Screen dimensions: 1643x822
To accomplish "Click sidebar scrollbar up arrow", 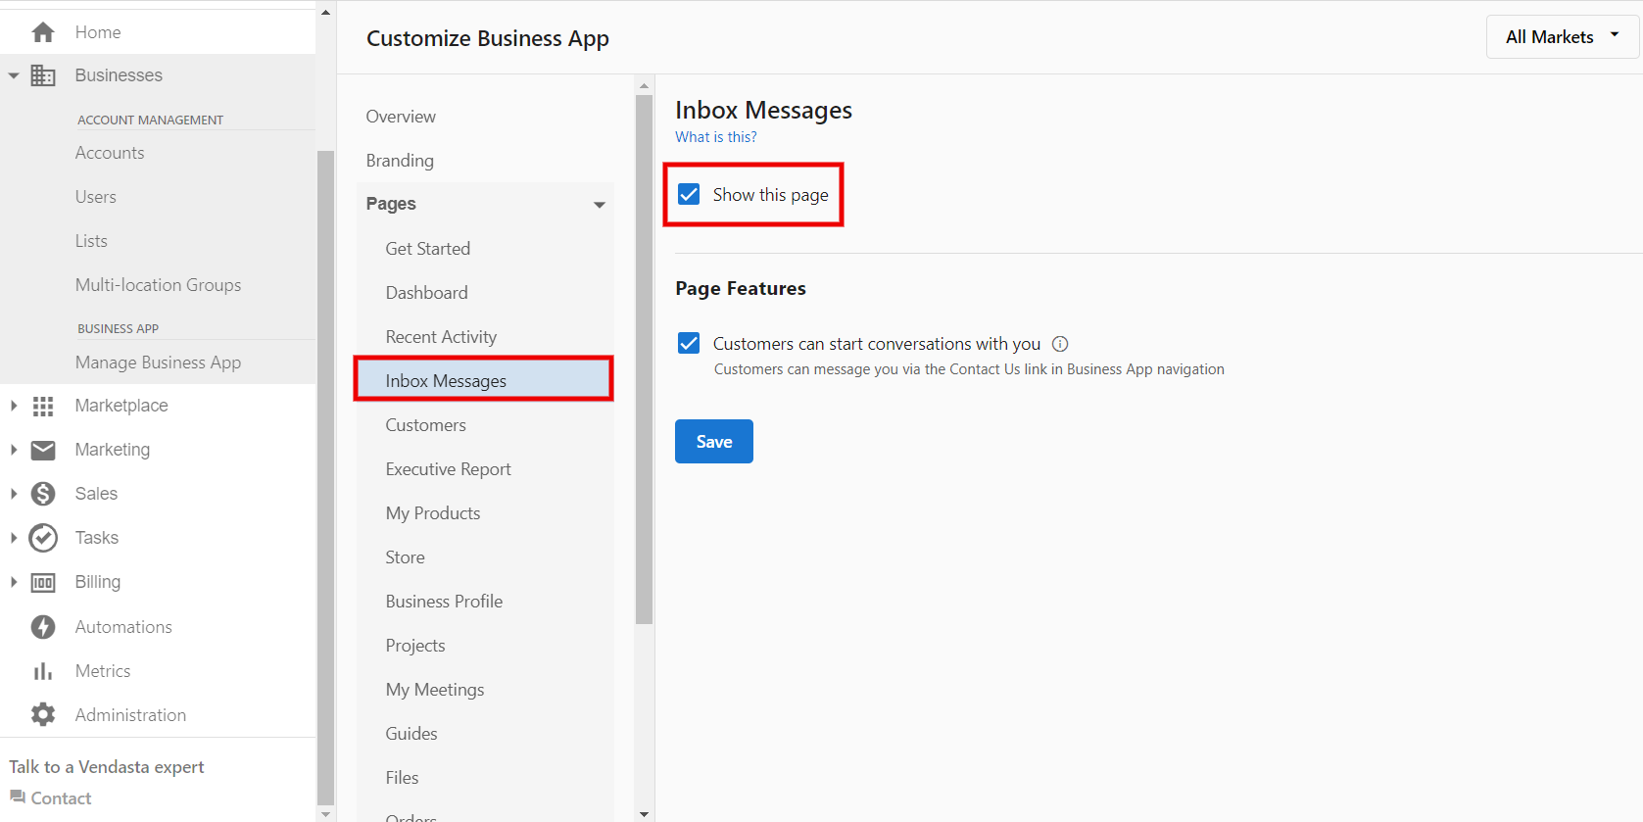I will [x=325, y=13].
